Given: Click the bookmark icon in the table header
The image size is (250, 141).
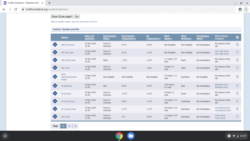Looking at the screenshot, I should click(x=237, y=37).
